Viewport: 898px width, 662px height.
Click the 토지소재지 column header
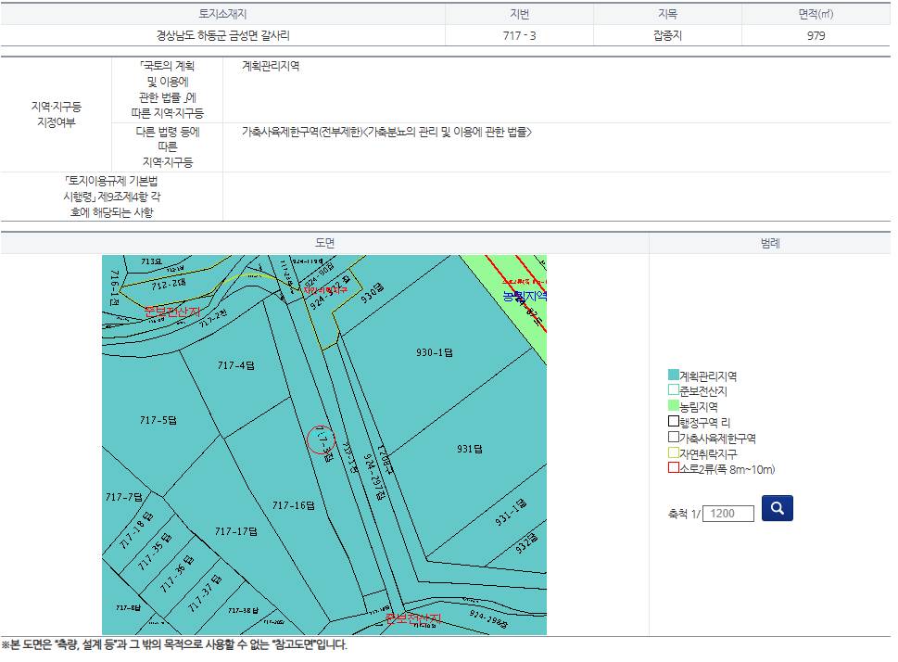click(x=222, y=14)
